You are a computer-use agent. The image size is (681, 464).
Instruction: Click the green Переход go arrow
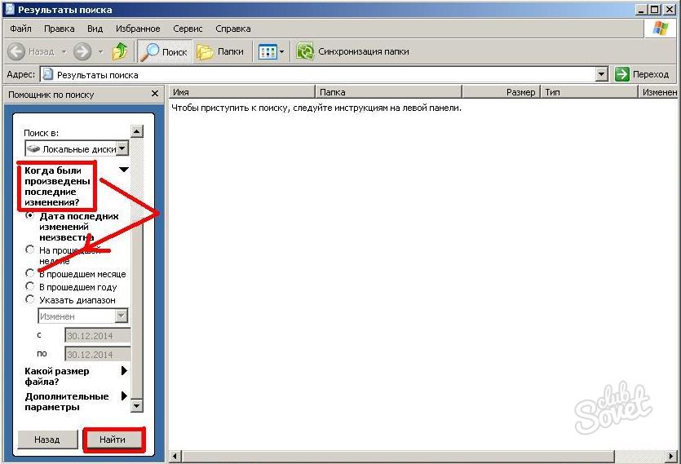[623, 74]
